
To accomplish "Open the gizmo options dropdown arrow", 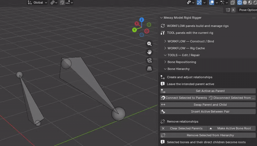I will coord(205,3).
